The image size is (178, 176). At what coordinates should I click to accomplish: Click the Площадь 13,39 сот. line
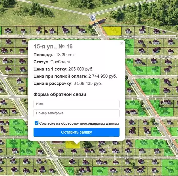coord(54,55)
